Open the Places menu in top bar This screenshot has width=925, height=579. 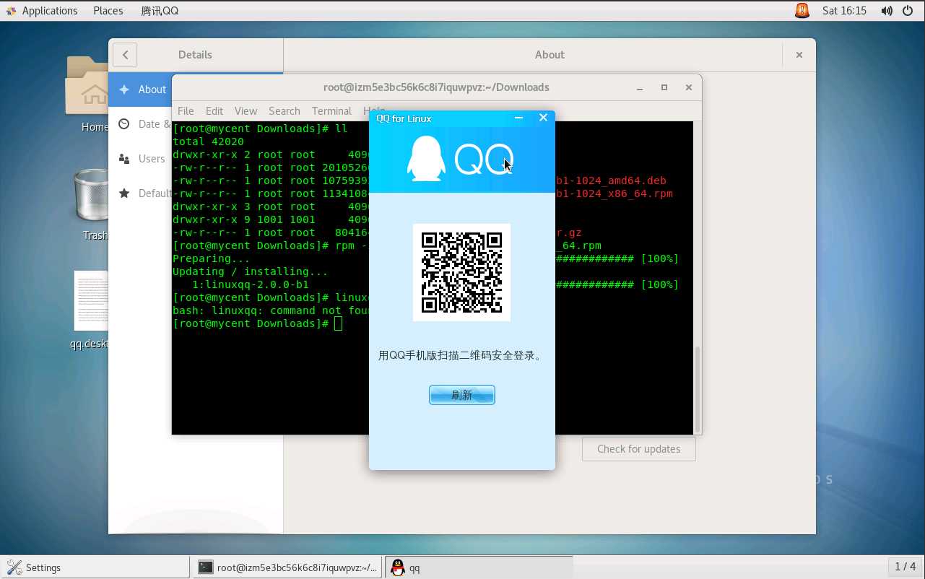(x=108, y=11)
